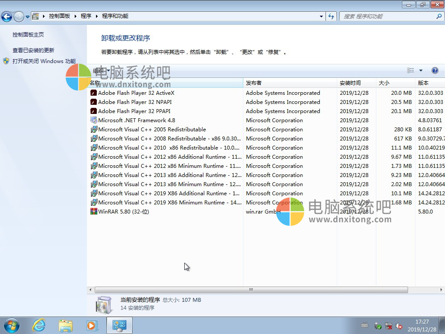The height and width of the screenshot is (334, 445).
Task: Click the 控制面板 breadcrumb item
Action: pyautogui.click(x=60, y=16)
